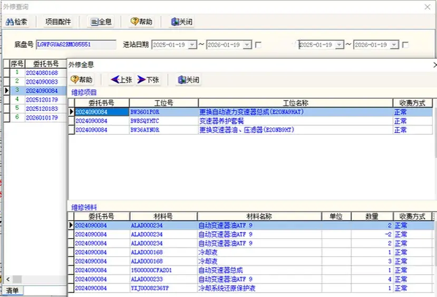Click 项目配件 toolbar button
Viewport: 437px width, 297px height.
[61, 22]
